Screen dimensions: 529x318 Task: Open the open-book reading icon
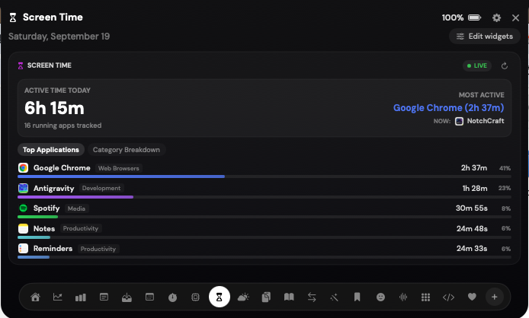click(289, 297)
